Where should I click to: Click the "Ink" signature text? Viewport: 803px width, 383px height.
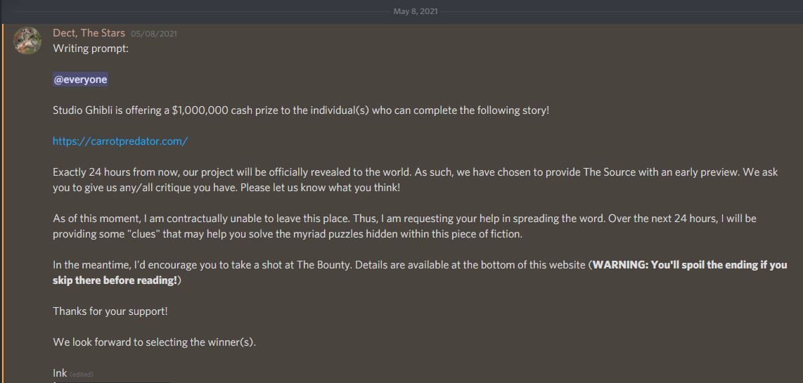coord(60,373)
